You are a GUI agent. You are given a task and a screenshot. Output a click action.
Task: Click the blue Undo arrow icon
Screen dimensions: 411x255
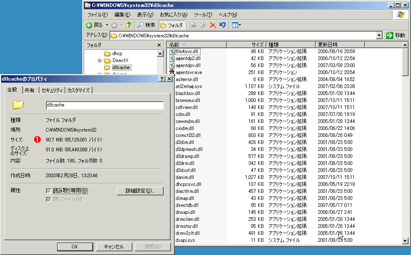coord(222,25)
